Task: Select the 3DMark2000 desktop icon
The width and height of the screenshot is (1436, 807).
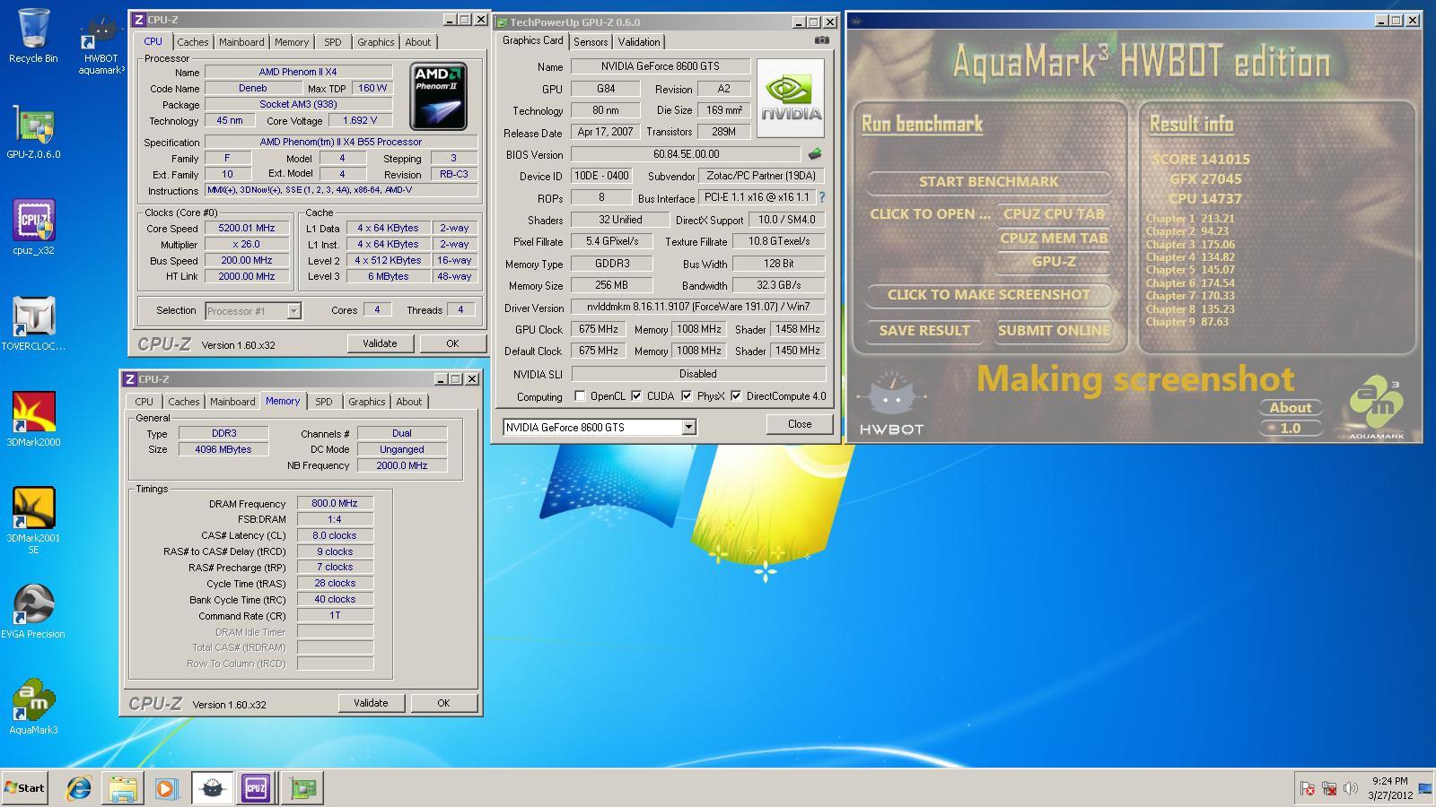Action: pos(33,420)
